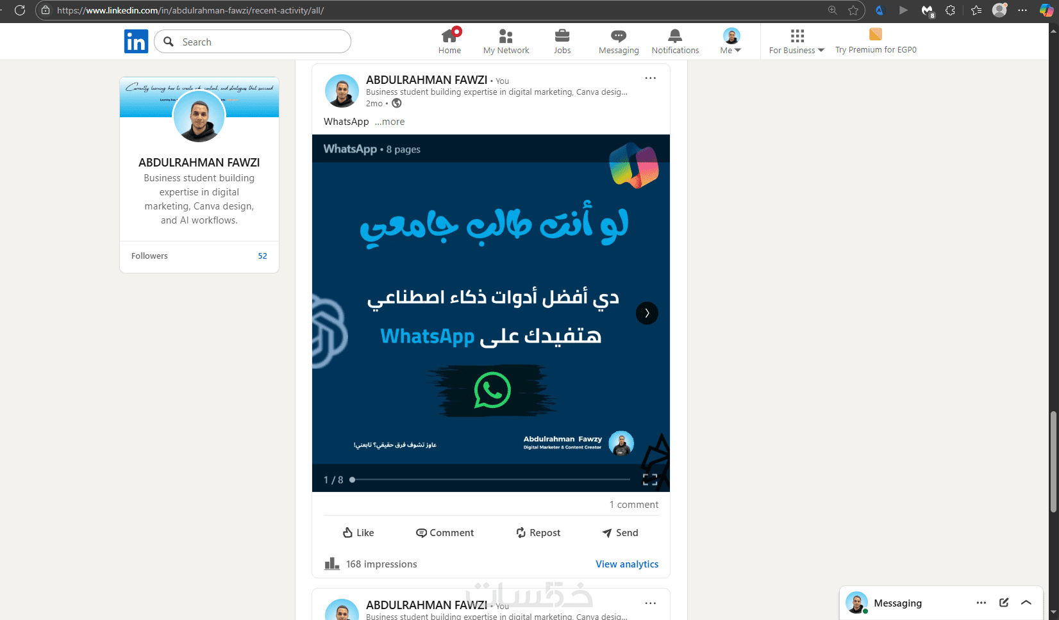Repost the WhatsApp post
Viewport: 1059px width, 620px height.
(538, 533)
